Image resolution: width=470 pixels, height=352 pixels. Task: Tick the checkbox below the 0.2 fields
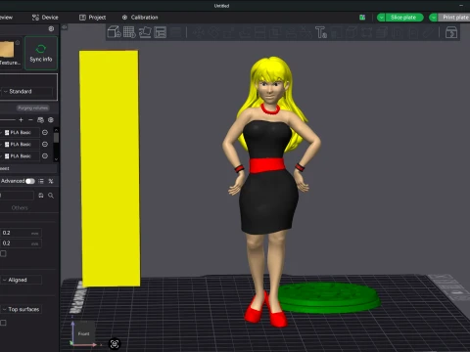[3, 253]
